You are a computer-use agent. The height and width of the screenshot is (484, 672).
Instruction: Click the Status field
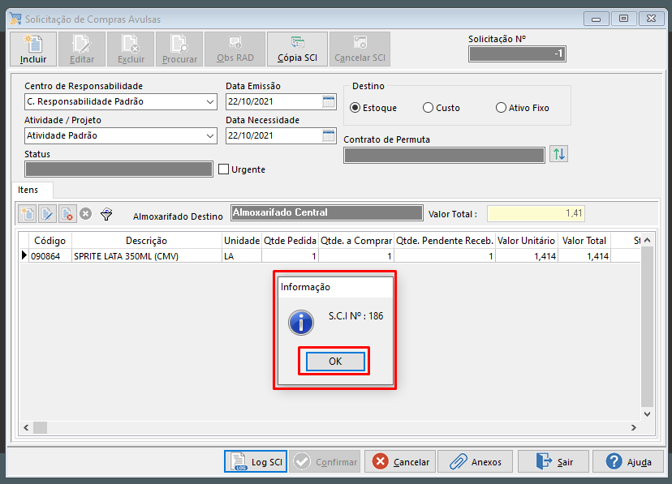click(x=118, y=169)
